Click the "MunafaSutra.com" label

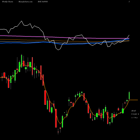25,2
